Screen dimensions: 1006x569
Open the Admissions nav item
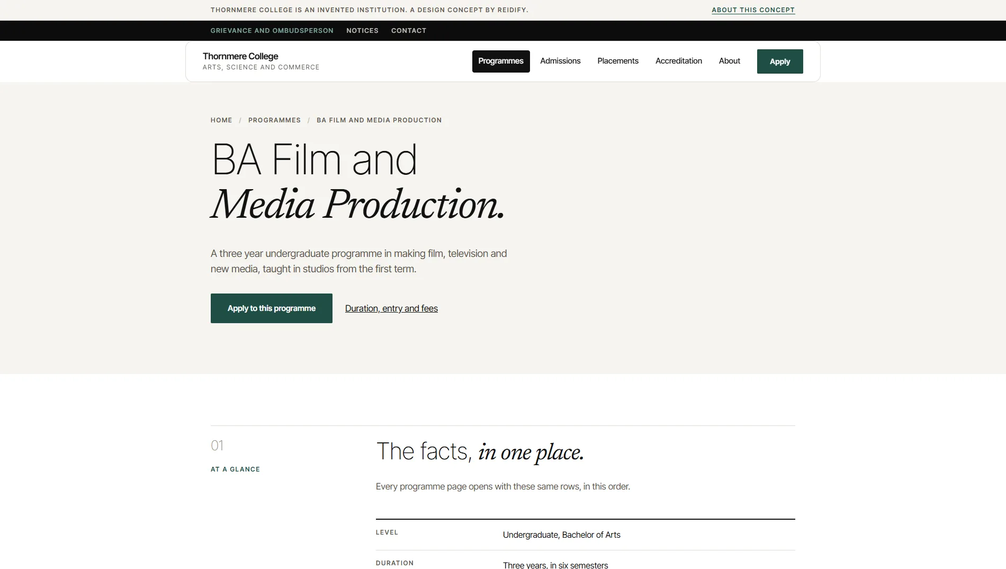tap(560, 61)
